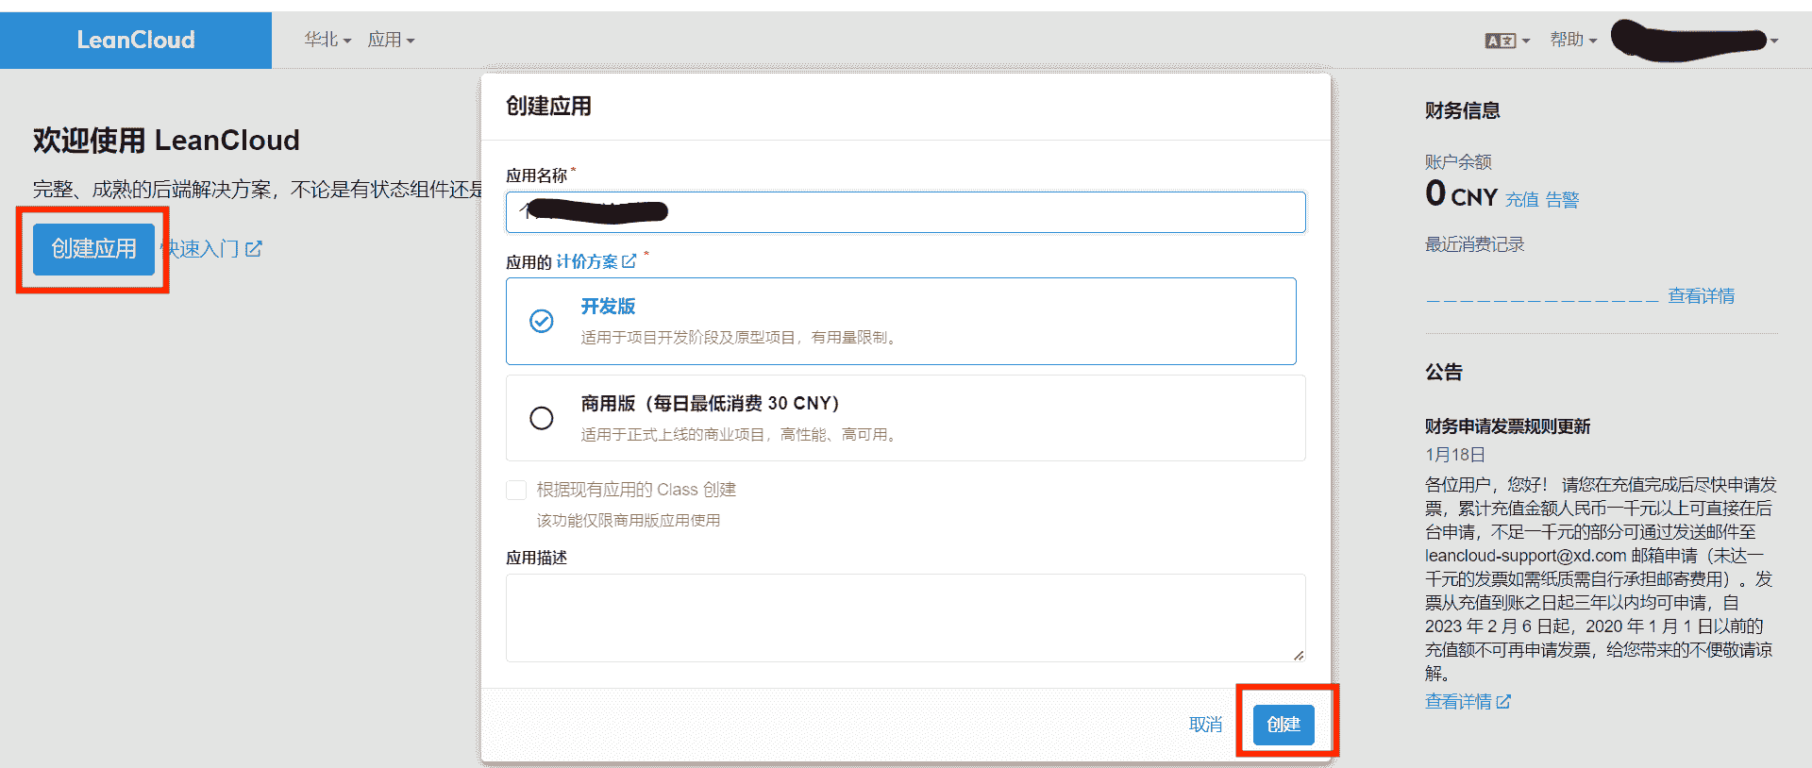Viewport: 1812px width, 768px height.
Task: Click the 账户余额 label
Action: pos(1458,162)
